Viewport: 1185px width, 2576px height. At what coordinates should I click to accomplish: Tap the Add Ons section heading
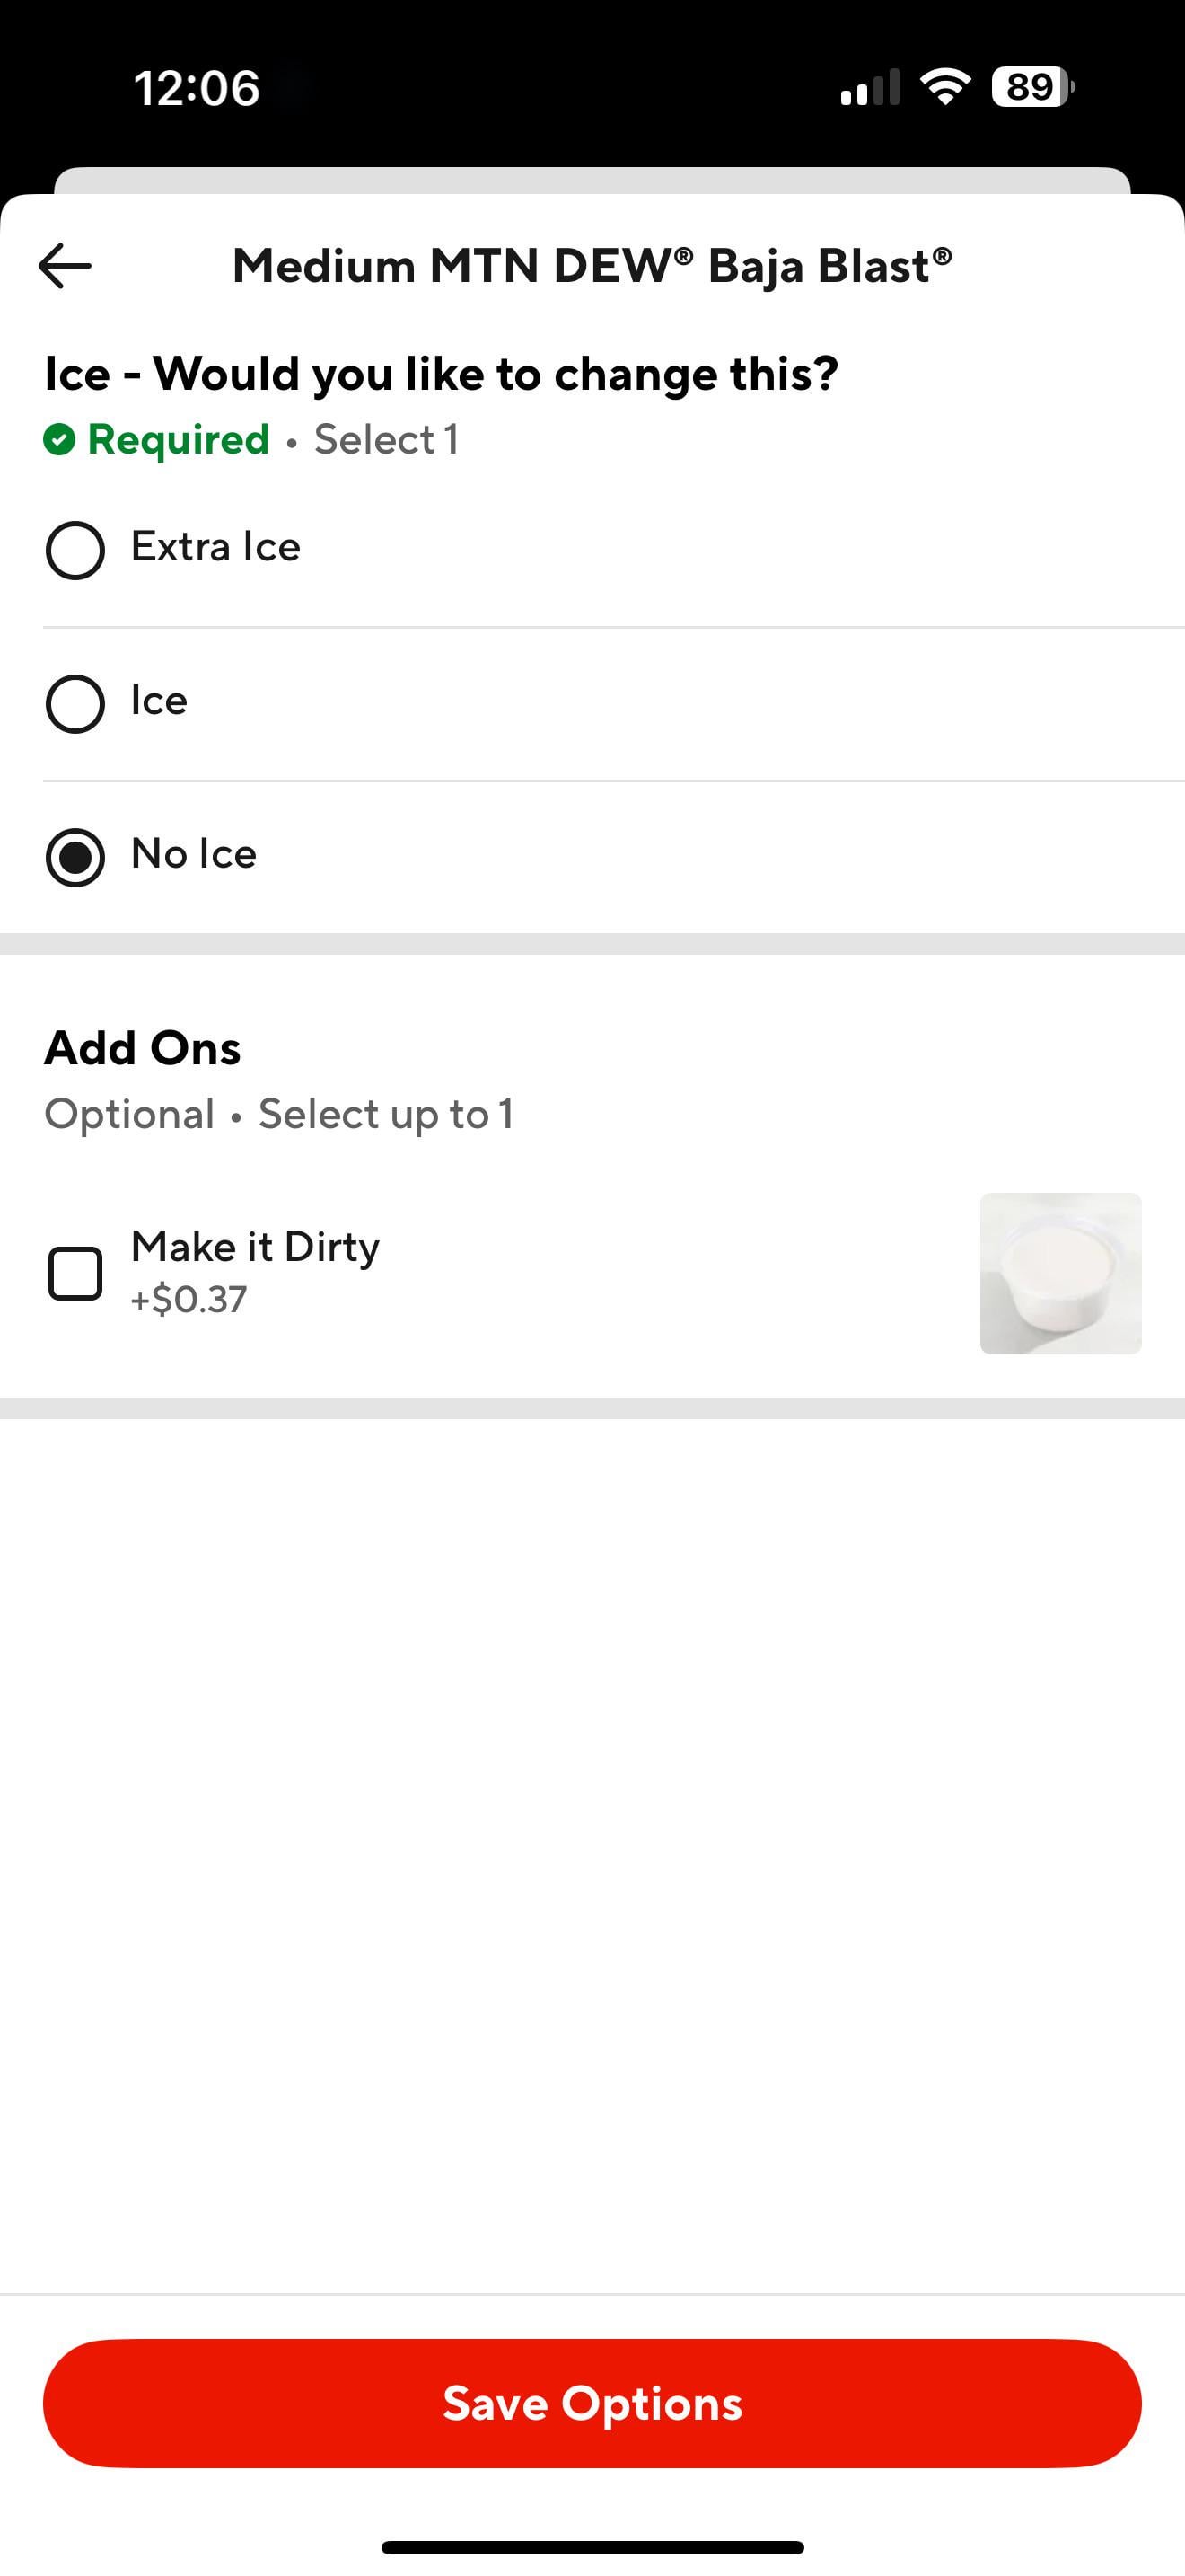[143, 1048]
